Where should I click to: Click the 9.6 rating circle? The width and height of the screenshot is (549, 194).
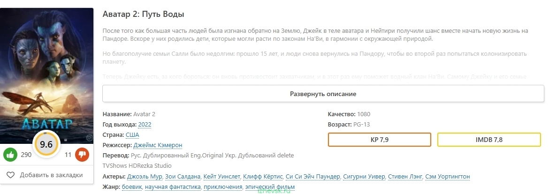[46, 144]
